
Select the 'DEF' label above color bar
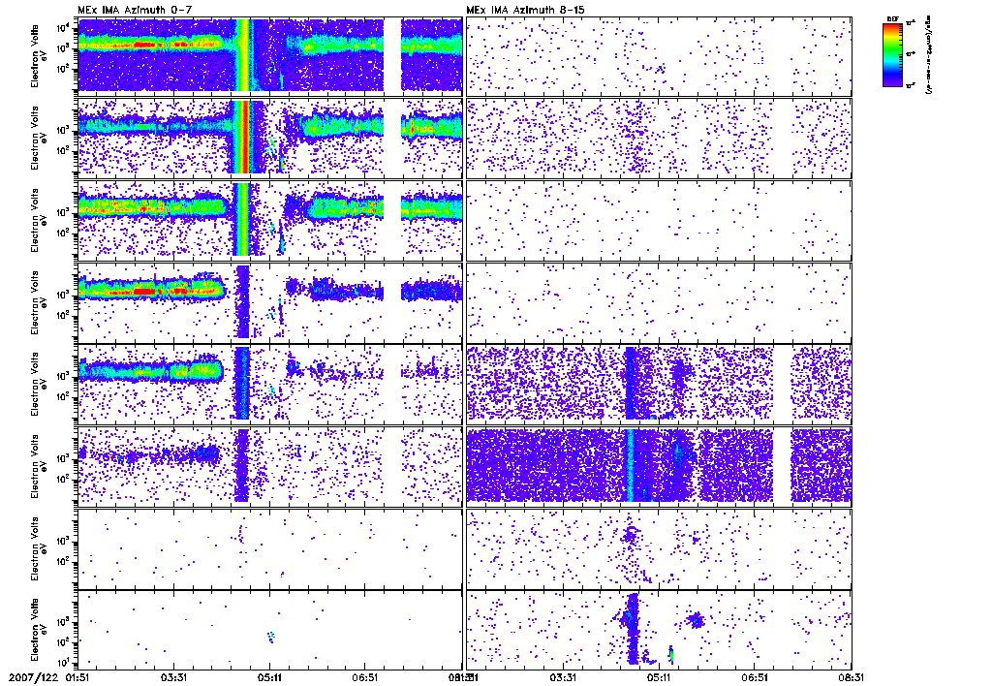(x=892, y=19)
